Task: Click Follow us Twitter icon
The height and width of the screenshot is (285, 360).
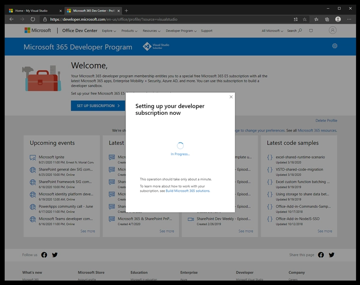Action: coord(54,255)
